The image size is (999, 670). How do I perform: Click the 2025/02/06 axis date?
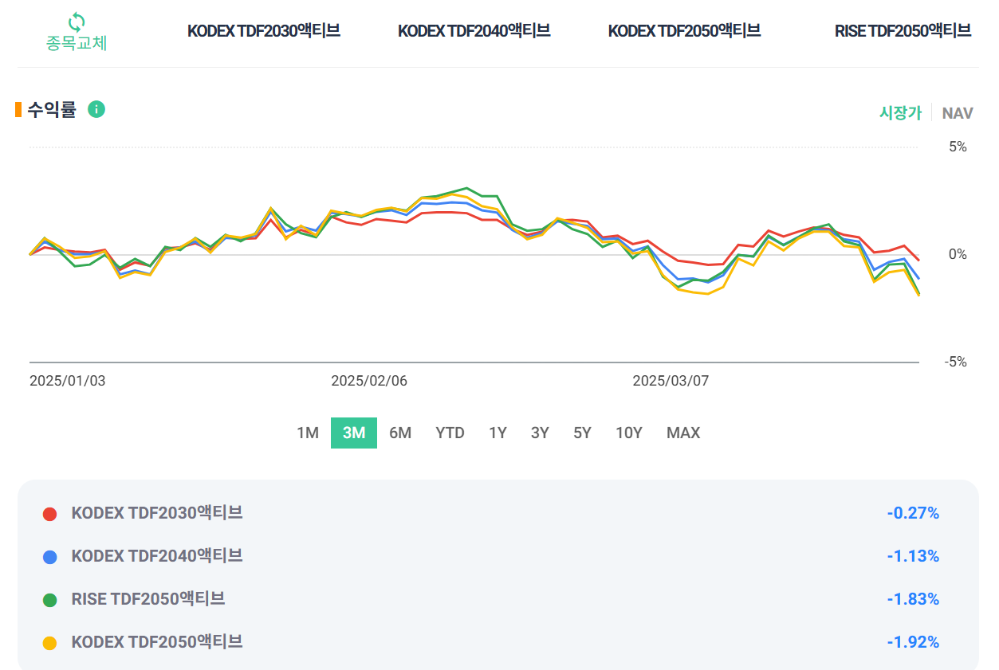(369, 381)
